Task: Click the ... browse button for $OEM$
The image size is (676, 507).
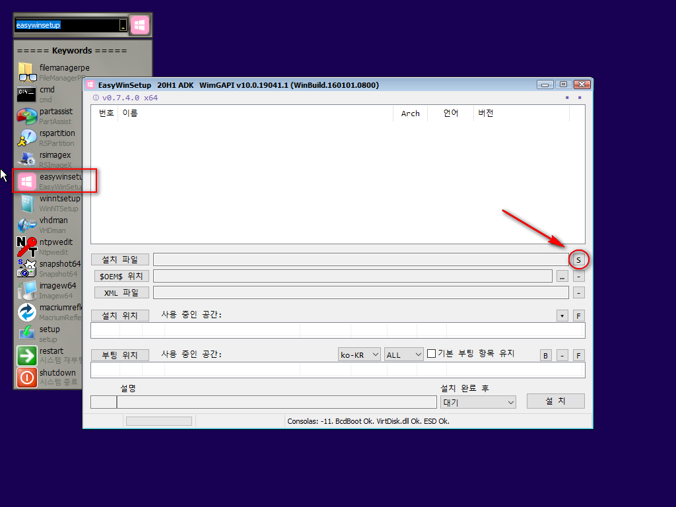Action: 562,277
